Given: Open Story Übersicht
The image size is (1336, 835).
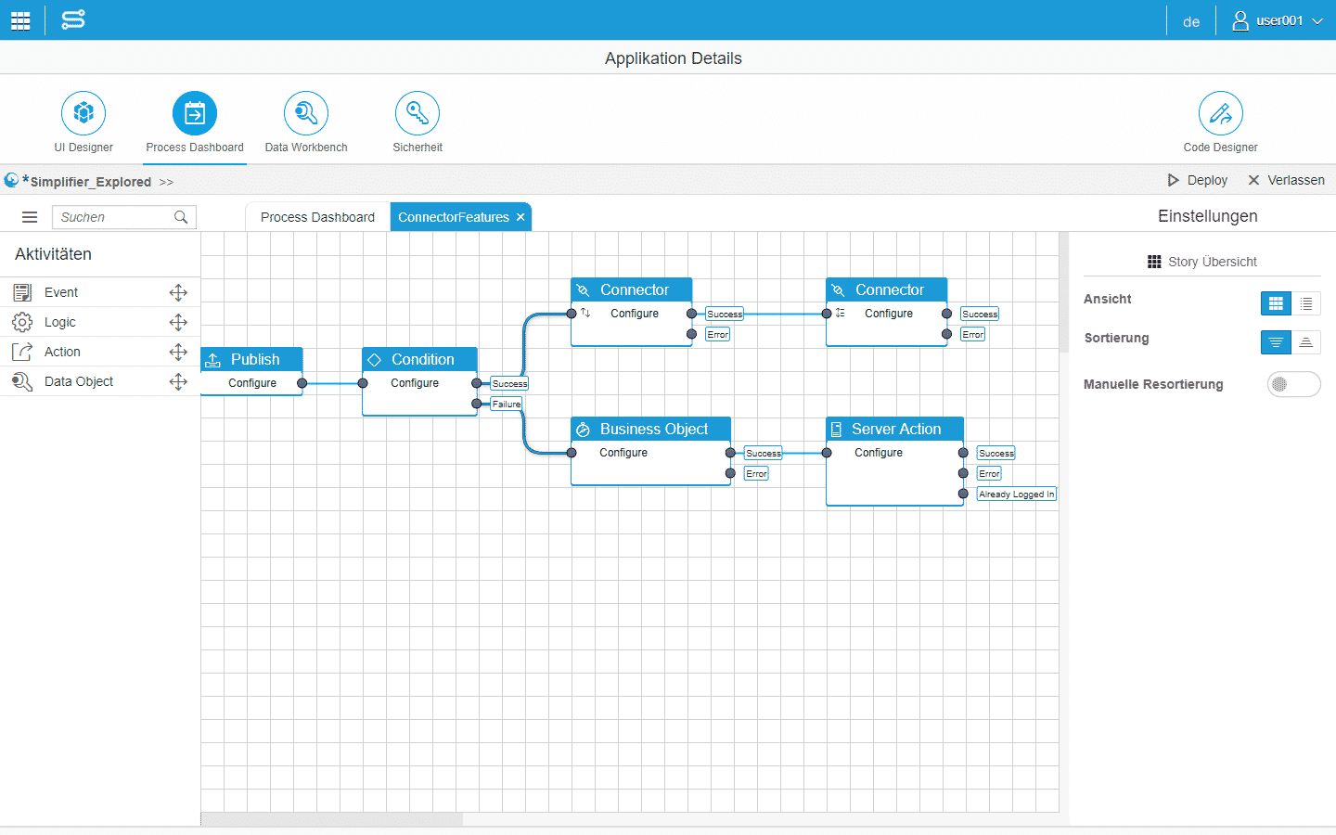Looking at the screenshot, I should (1202, 262).
